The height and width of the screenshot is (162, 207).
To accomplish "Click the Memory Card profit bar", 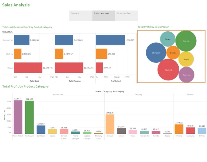I will [x=99, y=133].
